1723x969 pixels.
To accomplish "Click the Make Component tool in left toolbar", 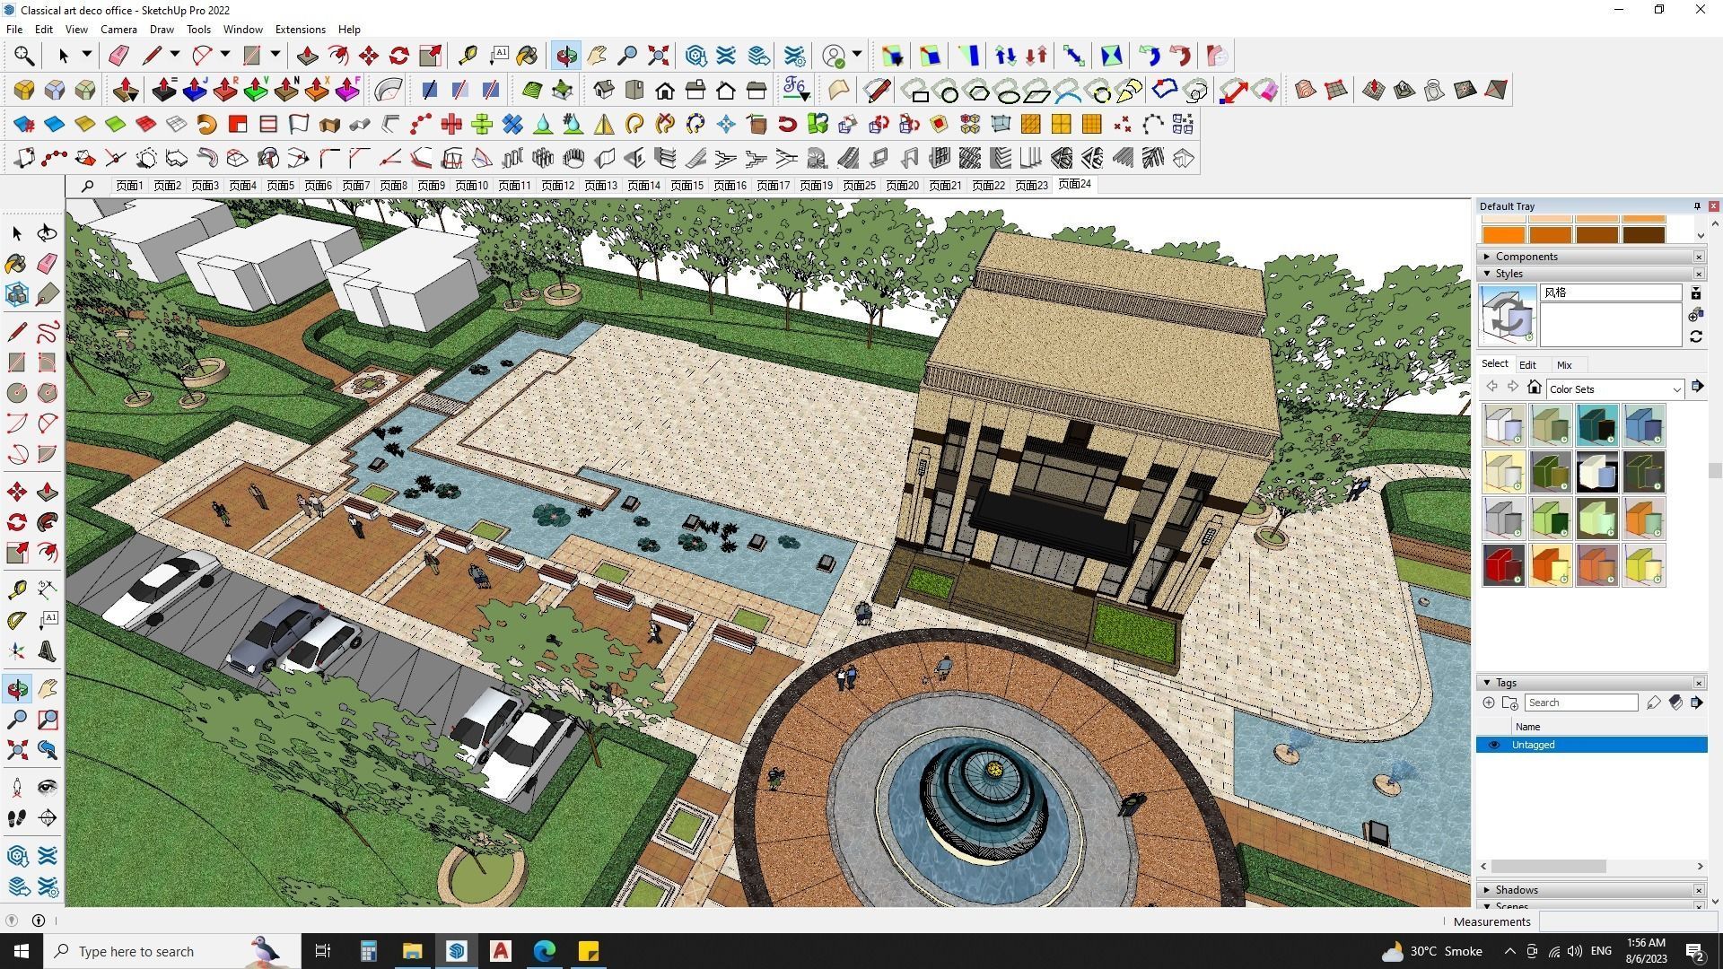I will pos(17,293).
